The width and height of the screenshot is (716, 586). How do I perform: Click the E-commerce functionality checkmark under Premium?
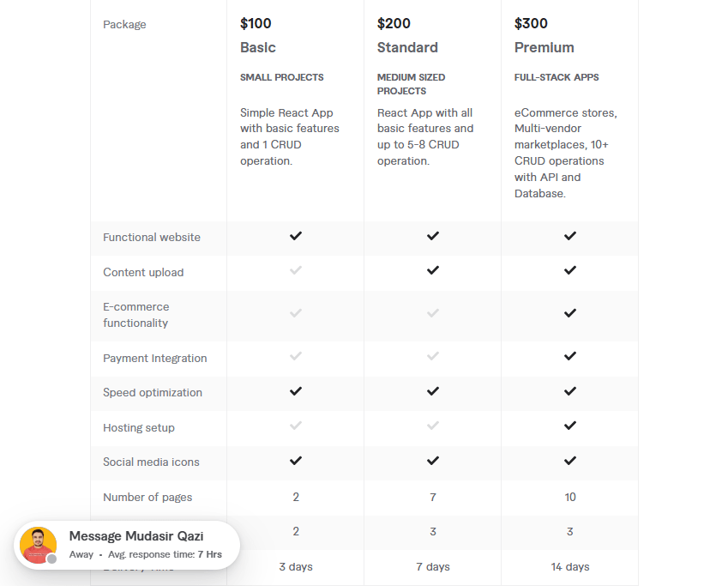(569, 315)
